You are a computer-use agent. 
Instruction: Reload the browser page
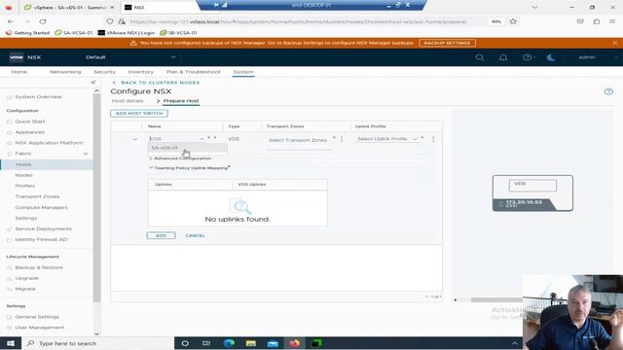43,21
